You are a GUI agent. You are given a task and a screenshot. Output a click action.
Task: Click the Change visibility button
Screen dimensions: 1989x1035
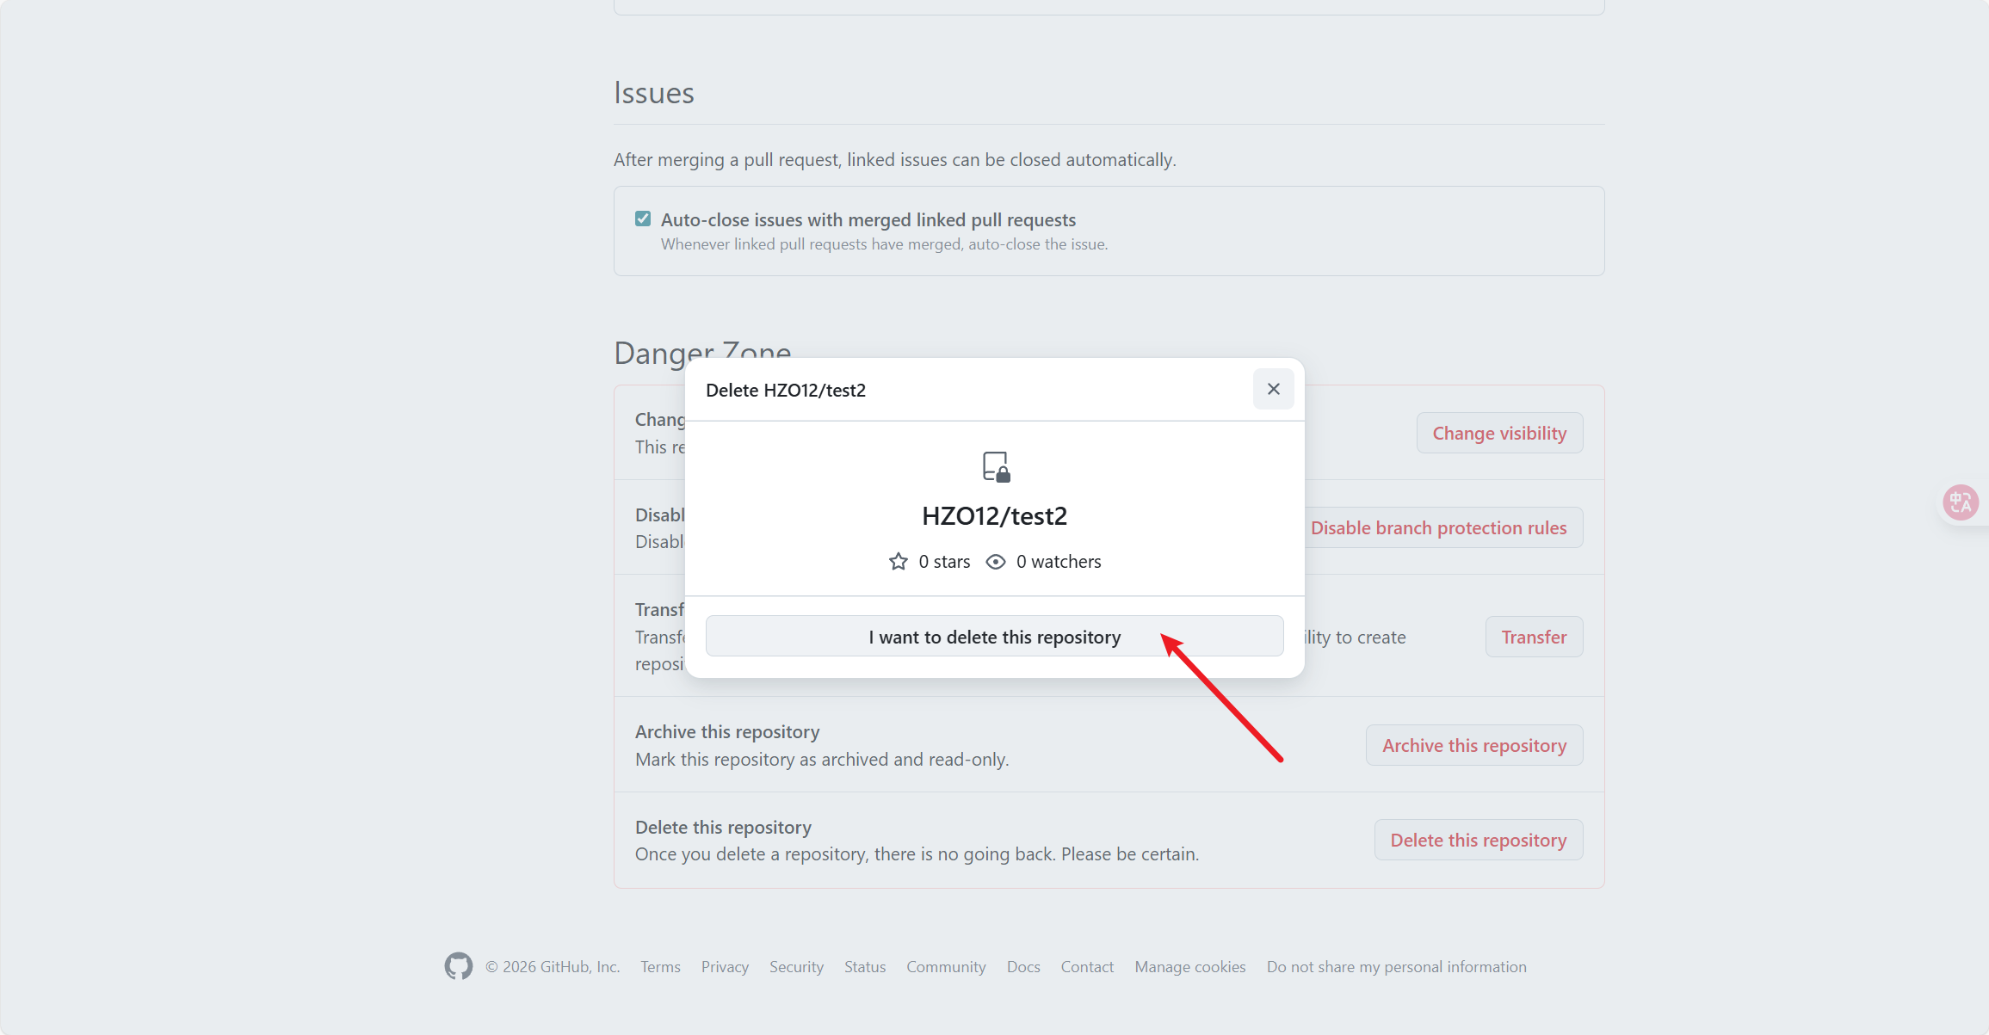tap(1499, 433)
